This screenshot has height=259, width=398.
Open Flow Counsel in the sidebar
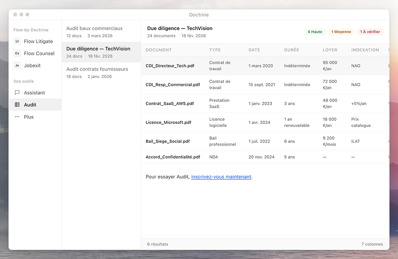(35, 53)
